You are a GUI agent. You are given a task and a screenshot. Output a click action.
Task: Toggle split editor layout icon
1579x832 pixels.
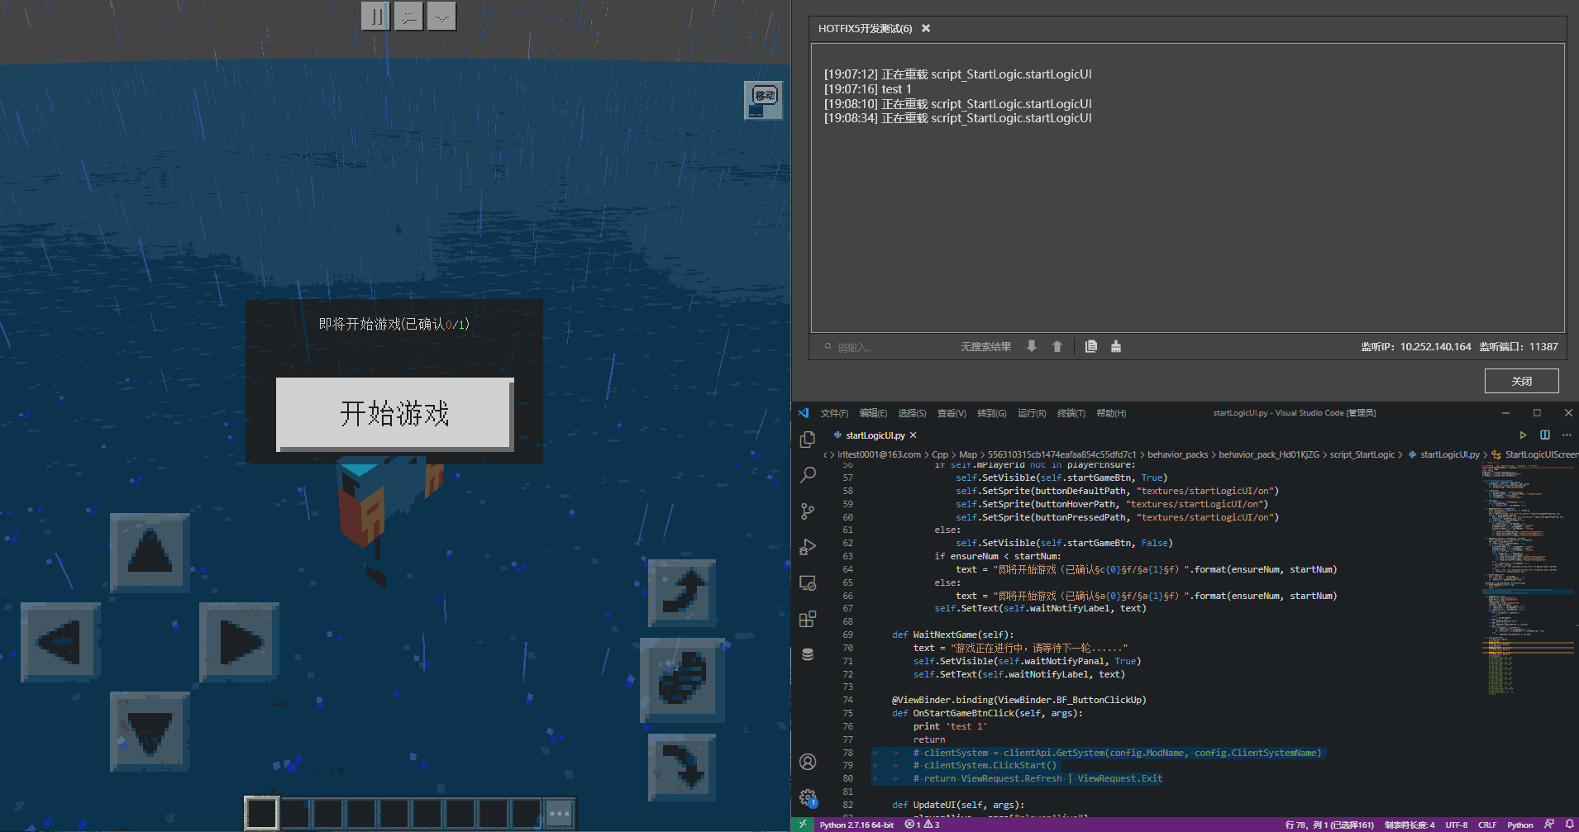1544,435
